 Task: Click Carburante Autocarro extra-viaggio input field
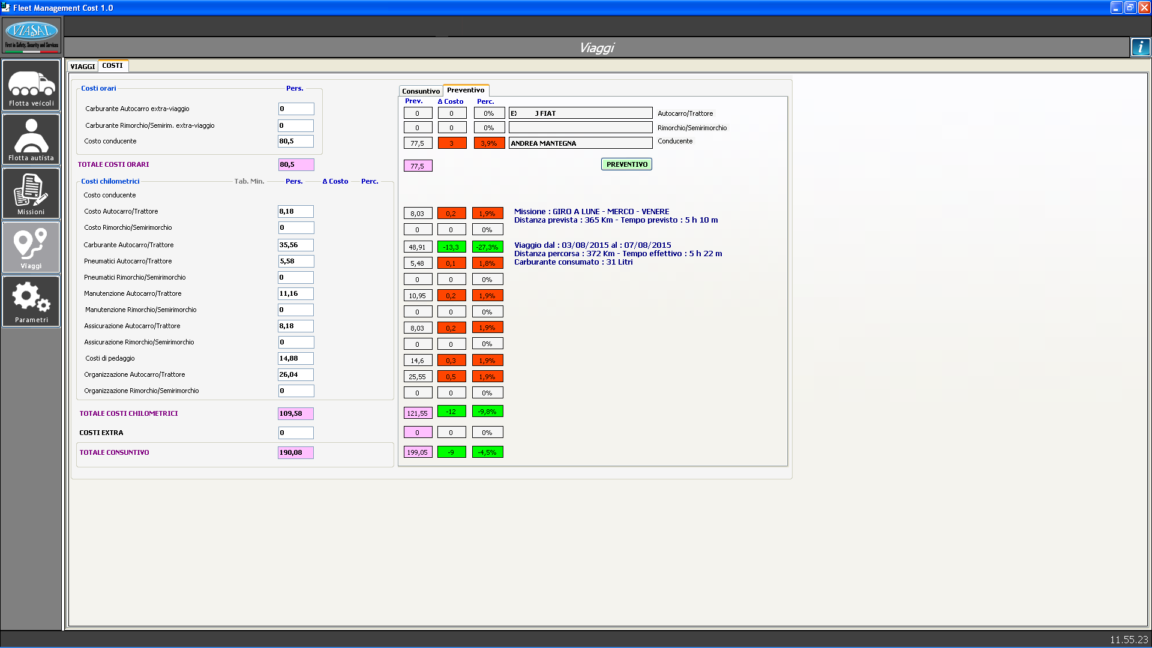(x=296, y=109)
